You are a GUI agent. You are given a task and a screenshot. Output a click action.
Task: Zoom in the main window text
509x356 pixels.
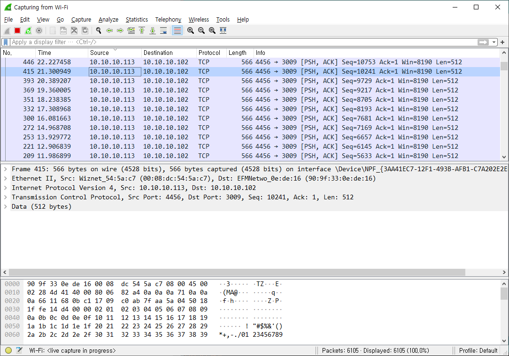191,30
